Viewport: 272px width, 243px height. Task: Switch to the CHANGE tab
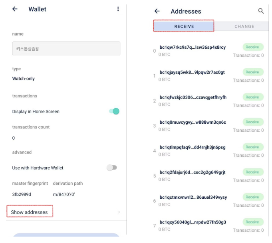[x=244, y=26]
